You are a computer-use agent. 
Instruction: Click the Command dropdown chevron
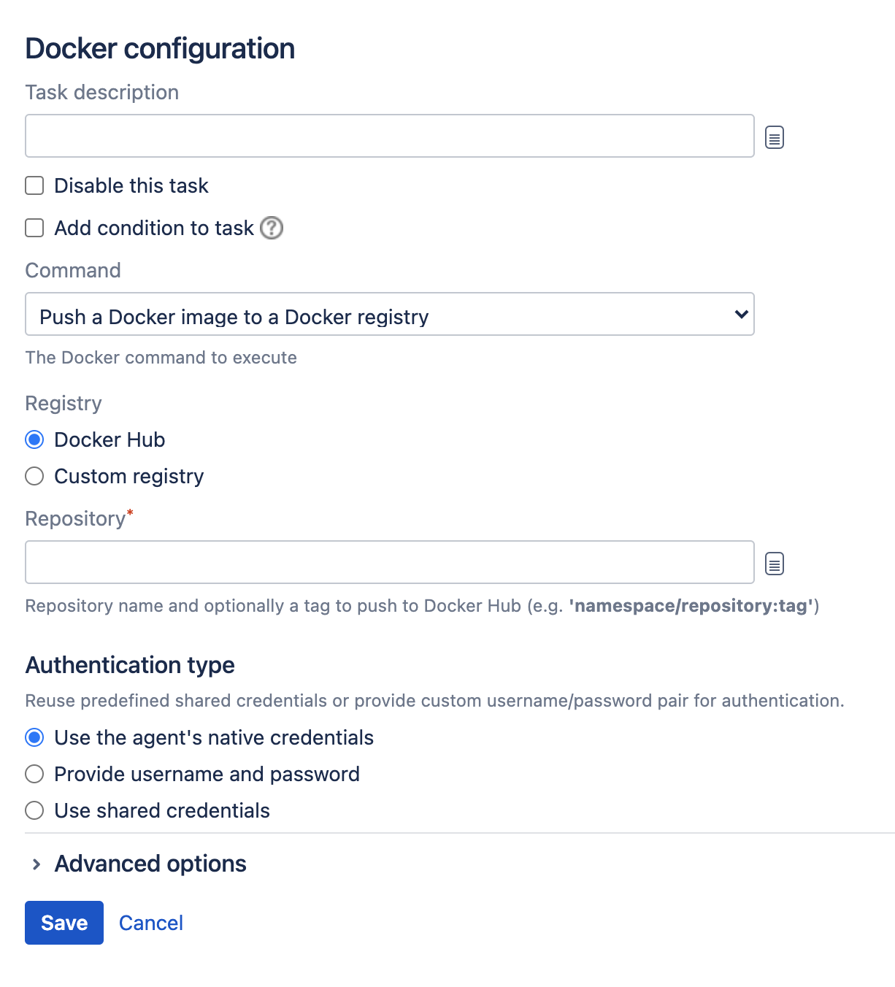tap(741, 315)
